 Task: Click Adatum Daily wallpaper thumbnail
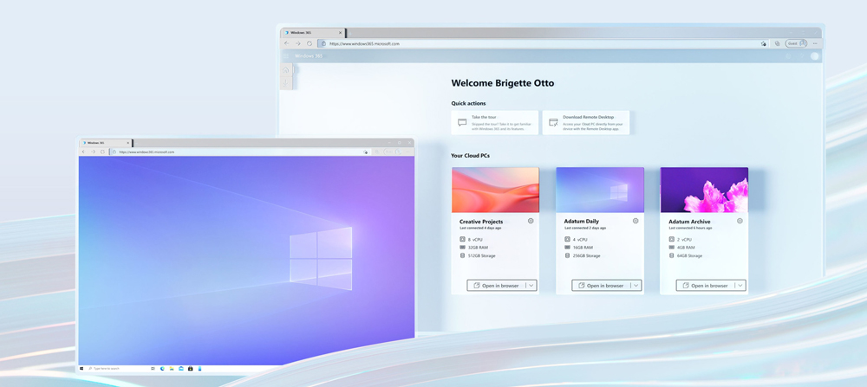(x=600, y=190)
